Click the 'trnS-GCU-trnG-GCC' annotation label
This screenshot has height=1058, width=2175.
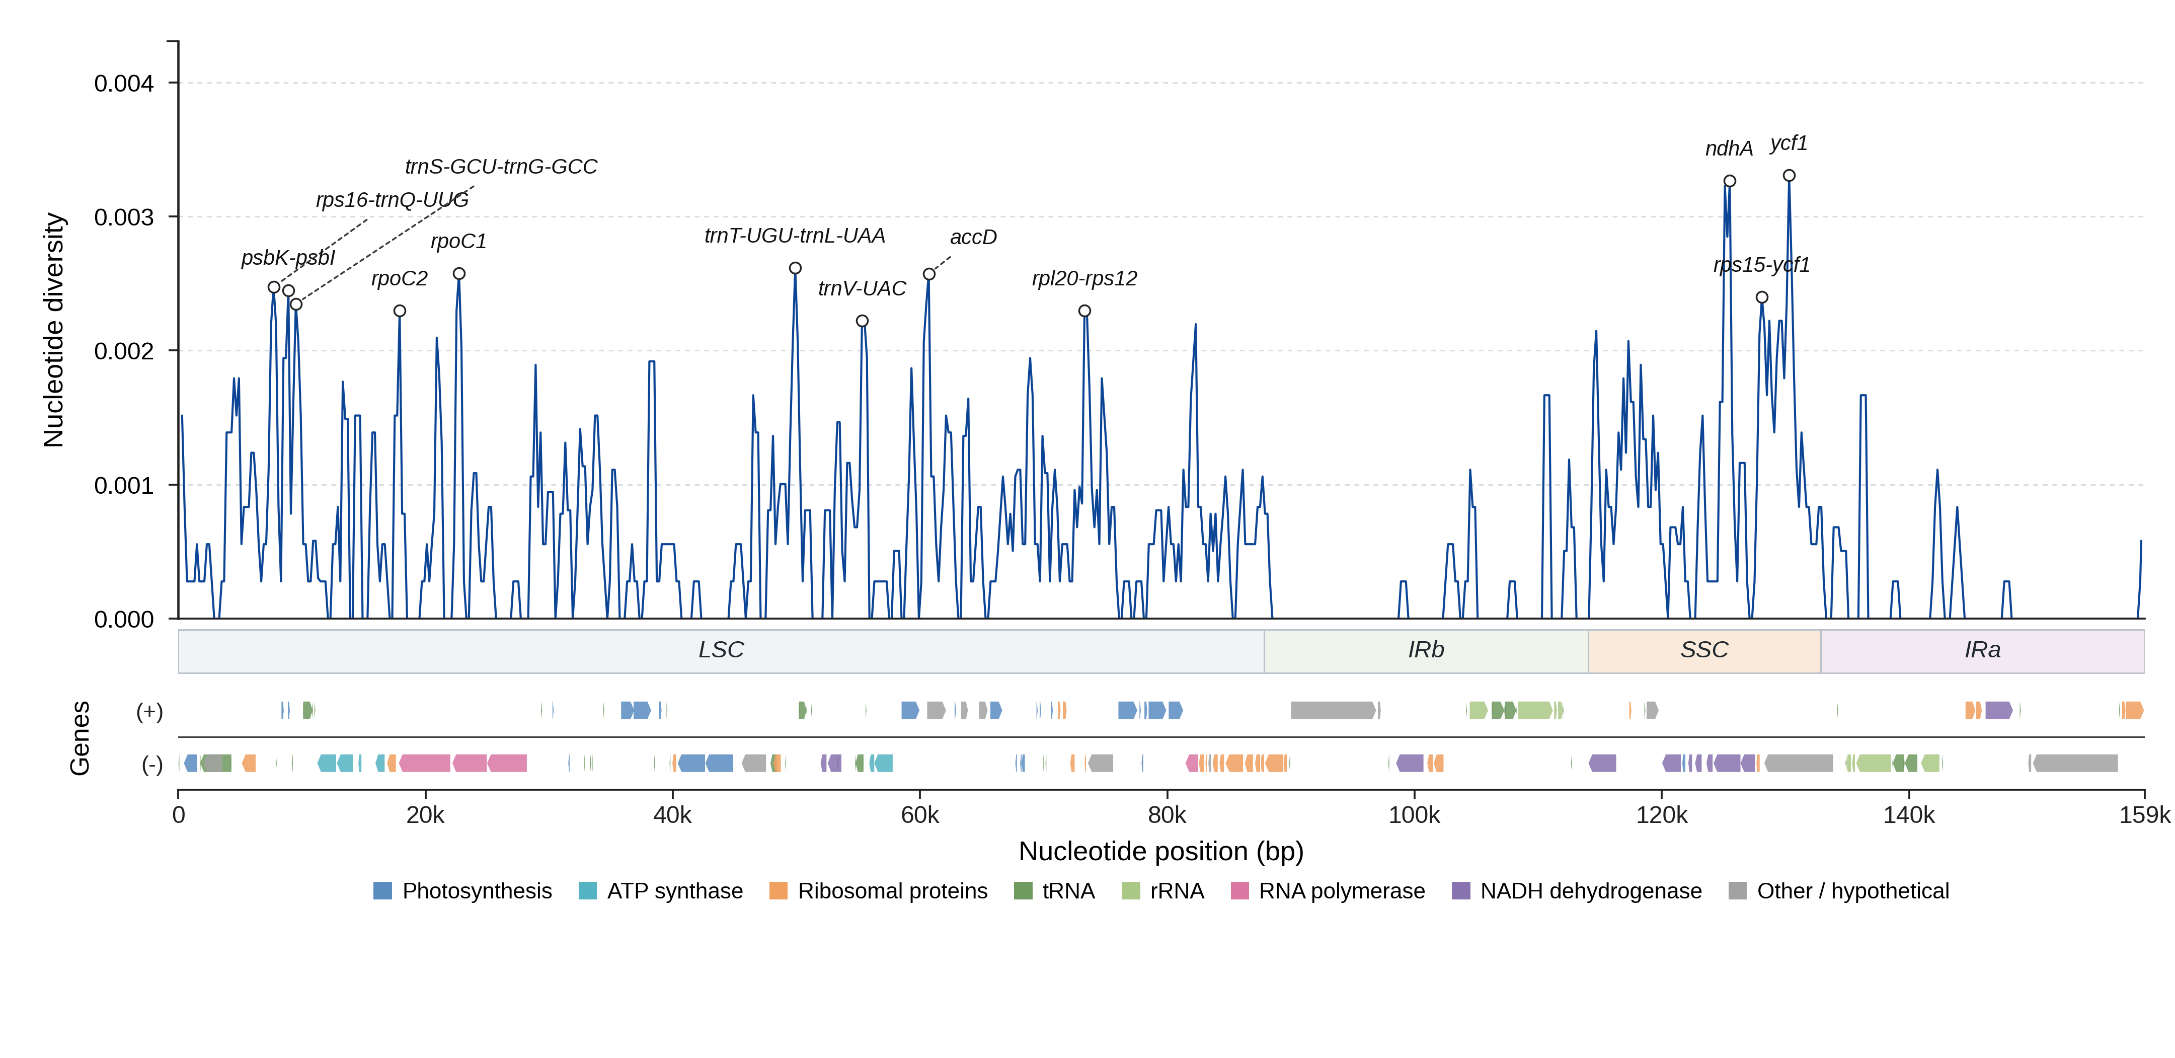coord(502,166)
